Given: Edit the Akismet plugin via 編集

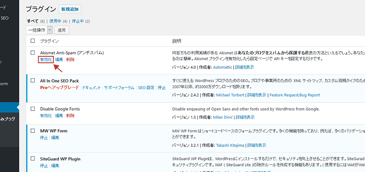Looking at the screenshot, I should pyautogui.click(x=59, y=60).
